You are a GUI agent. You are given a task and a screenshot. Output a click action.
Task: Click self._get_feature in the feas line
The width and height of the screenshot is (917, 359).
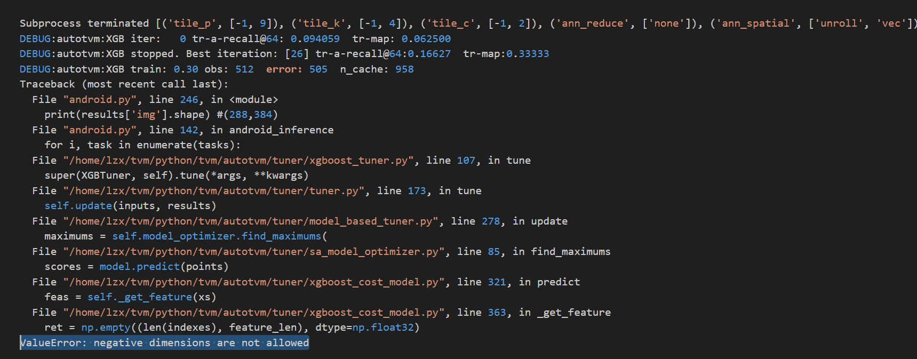pos(139,297)
